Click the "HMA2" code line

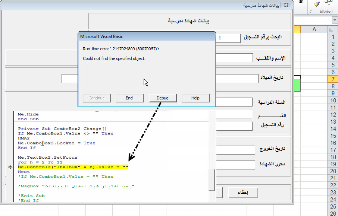[x=24, y=138]
